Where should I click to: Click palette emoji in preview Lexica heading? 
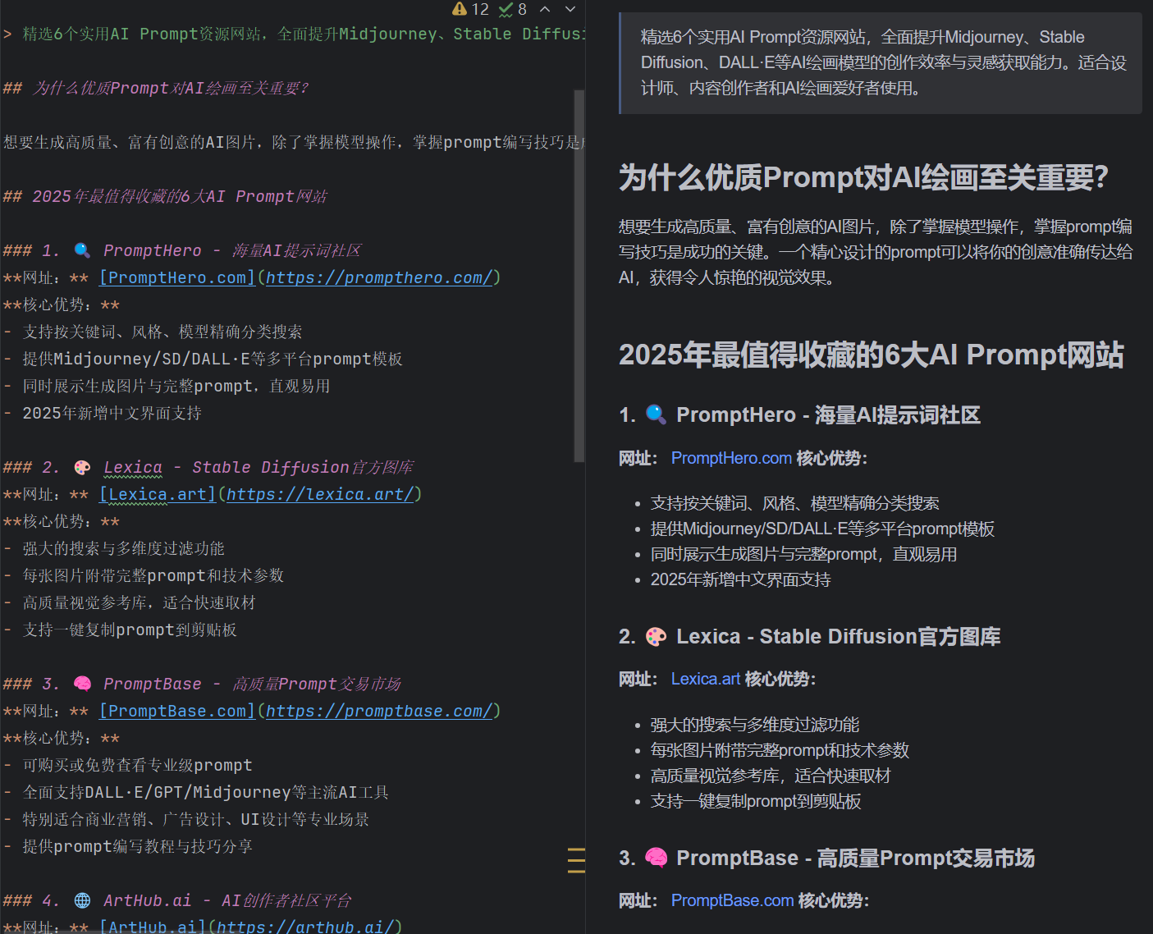click(656, 636)
